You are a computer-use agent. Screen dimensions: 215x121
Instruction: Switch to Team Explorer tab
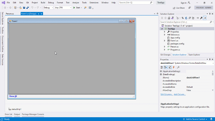pyautogui.click(x=194, y=55)
